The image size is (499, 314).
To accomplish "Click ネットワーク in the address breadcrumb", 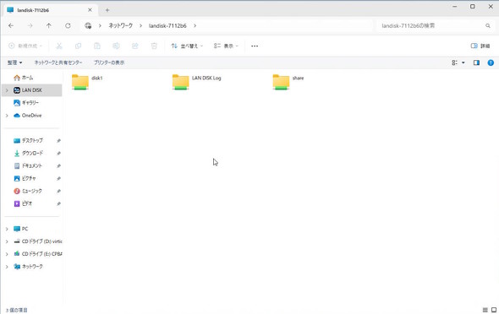I will [121, 25].
